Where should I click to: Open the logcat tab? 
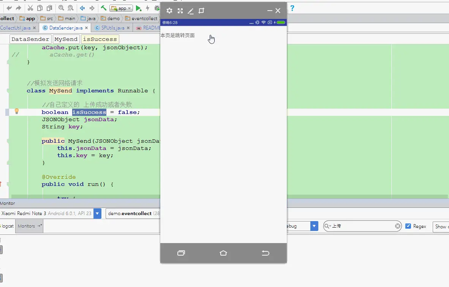click(8, 226)
